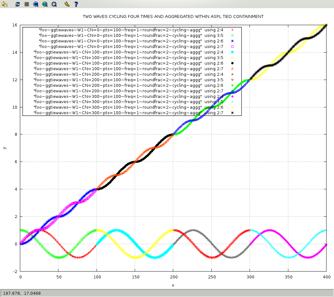This screenshot has height=297, width=334.
Task: Click the CN=0 using 3:5 legend text
Action: click(130, 36)
